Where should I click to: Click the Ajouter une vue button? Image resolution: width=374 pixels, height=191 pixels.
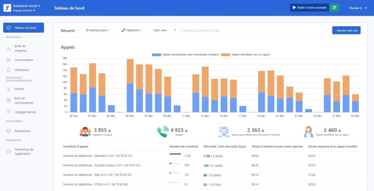346,30
